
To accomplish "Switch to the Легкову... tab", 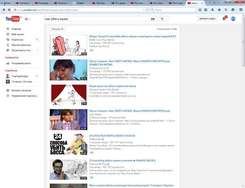I will coord(100,3).
